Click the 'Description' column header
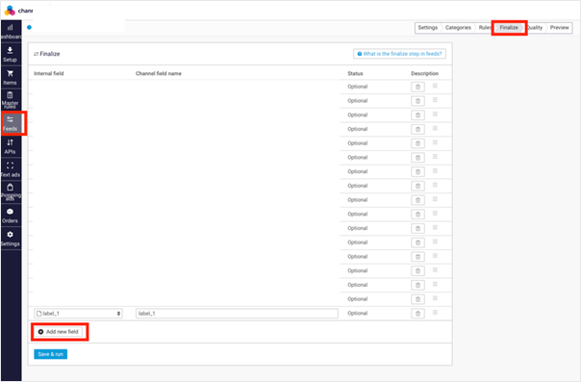This screenshot has width=581, height=382. (424, 73)
